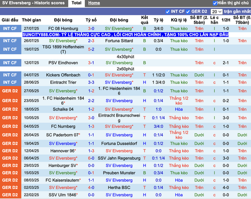Select the 3-1 score of PSV Eindhoven match
This screenshot has width=251, height=199.
[91, 63]
